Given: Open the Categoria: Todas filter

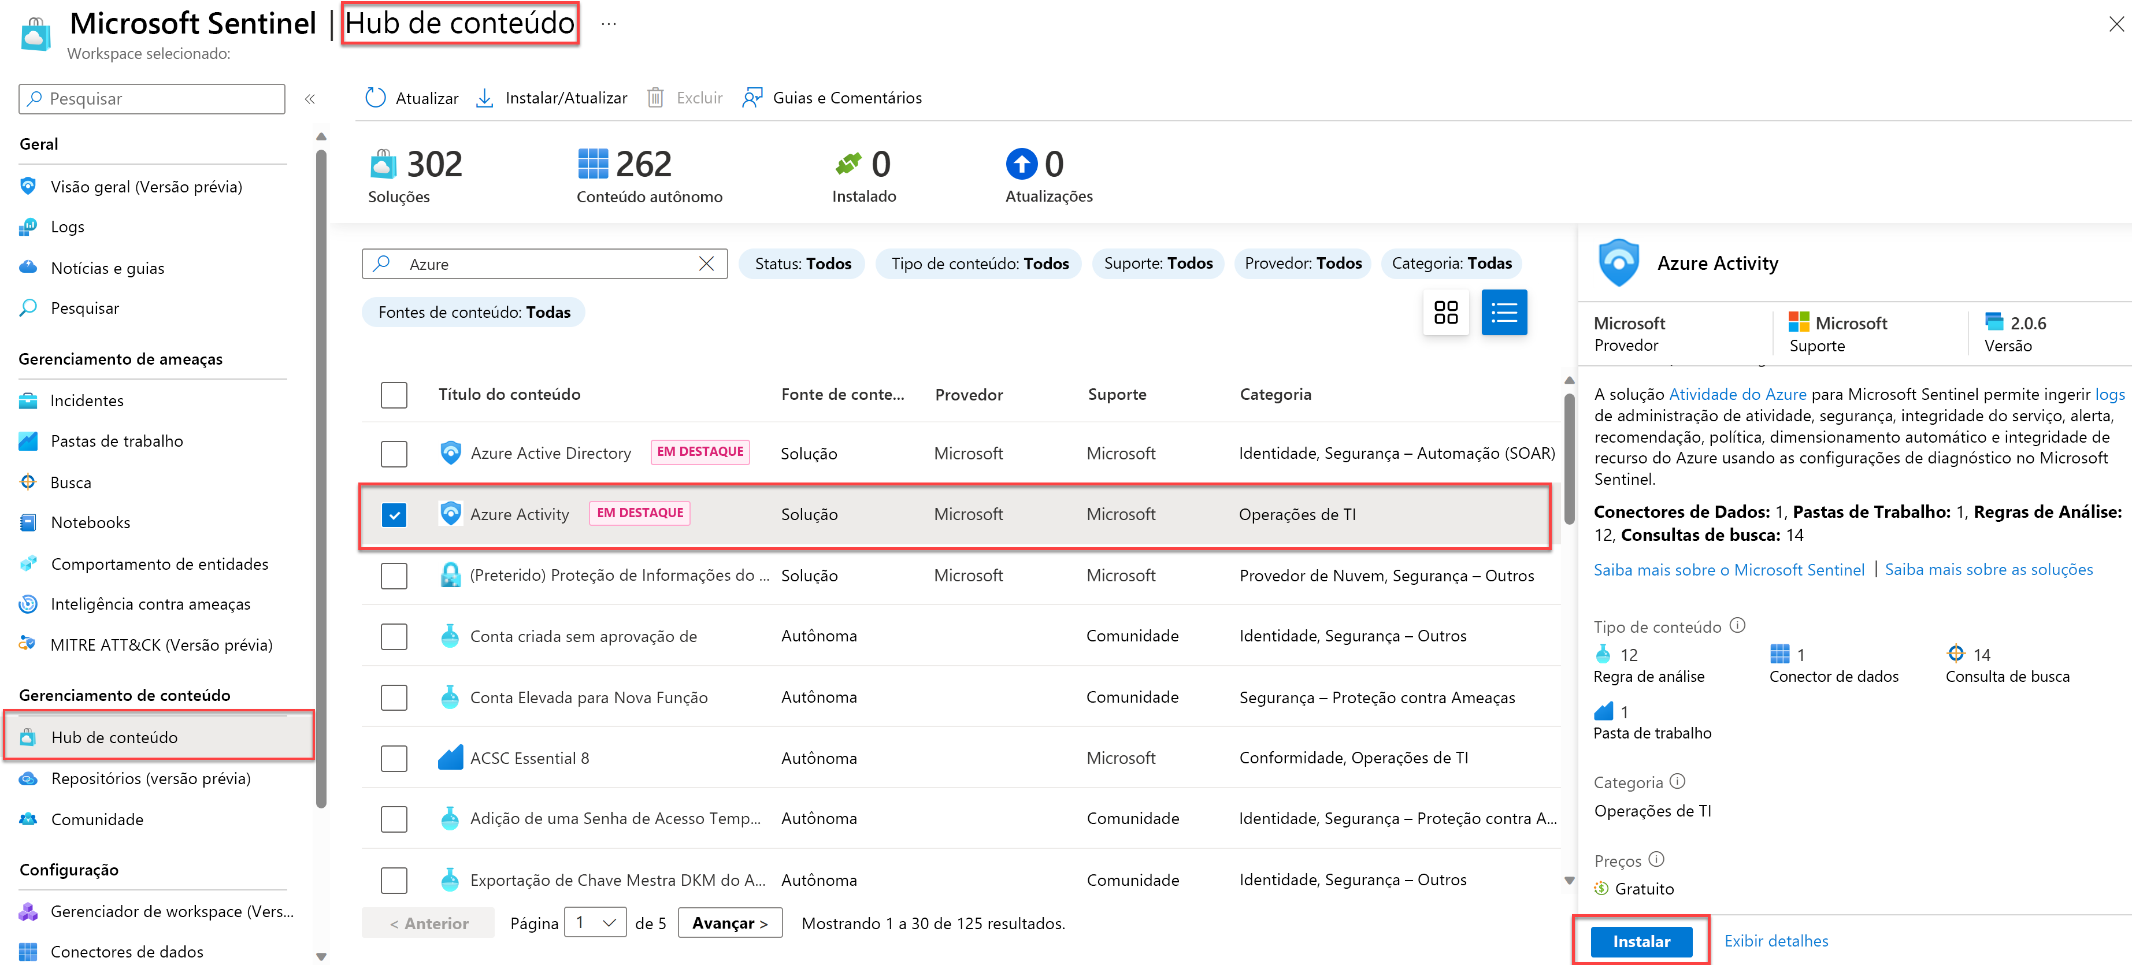Looking at the screenshot, I should pos(1452,263).
